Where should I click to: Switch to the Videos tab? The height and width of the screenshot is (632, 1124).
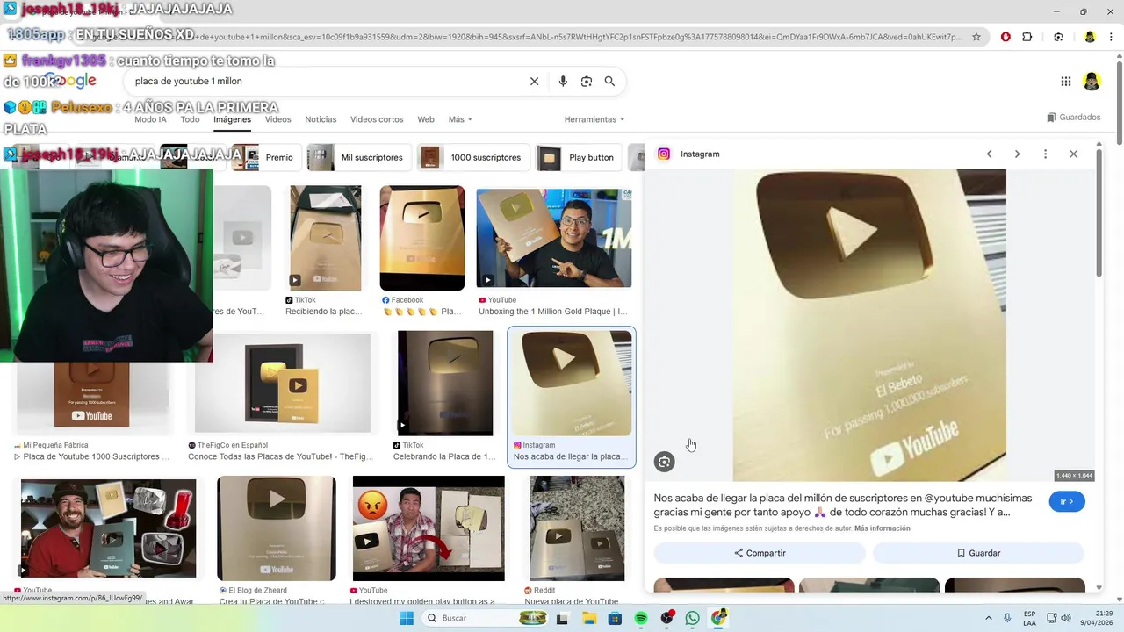point(277,119)
